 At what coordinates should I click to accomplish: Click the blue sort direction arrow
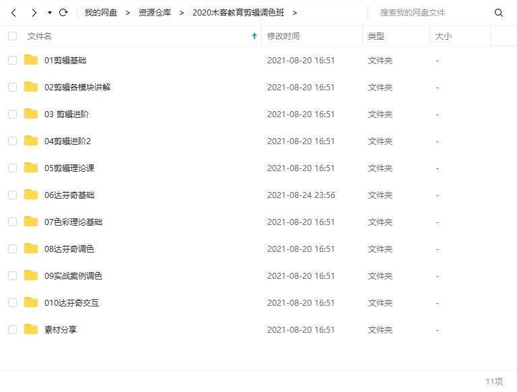(254, 36)
